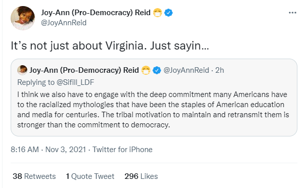Click Joy-Ann Reid's large profile picture

[23, 18]
